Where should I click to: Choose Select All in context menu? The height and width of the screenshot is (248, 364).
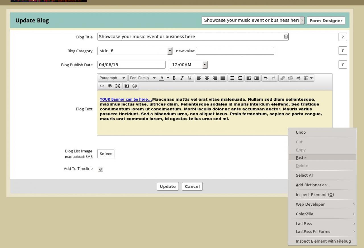[x=304, y=175]
